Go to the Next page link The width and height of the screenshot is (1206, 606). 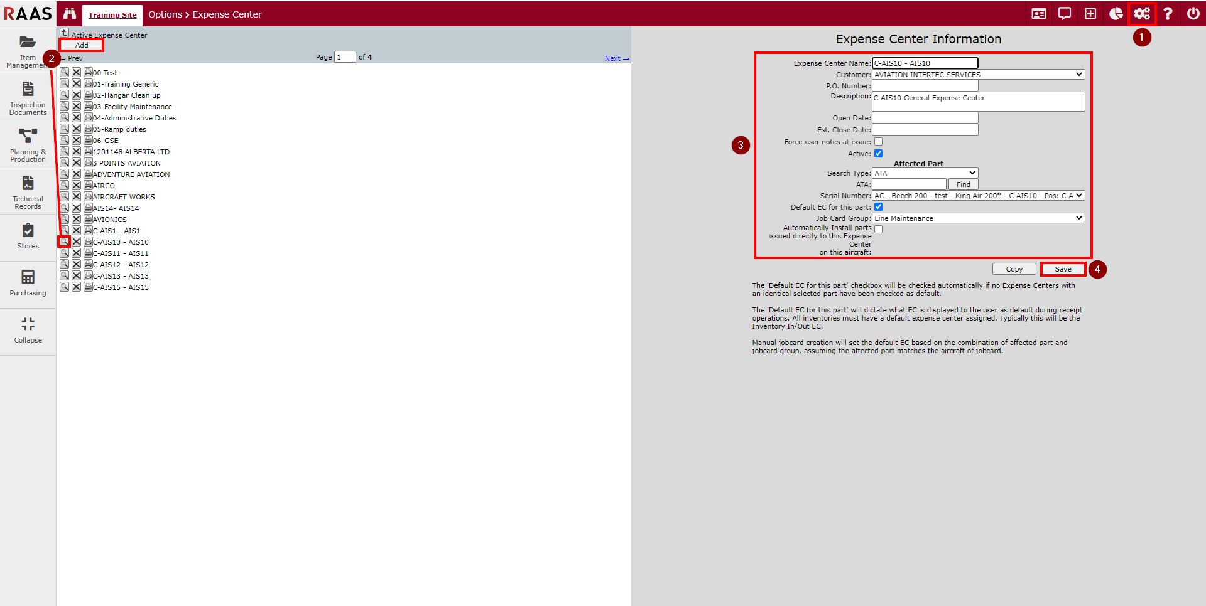pos(616,58)
